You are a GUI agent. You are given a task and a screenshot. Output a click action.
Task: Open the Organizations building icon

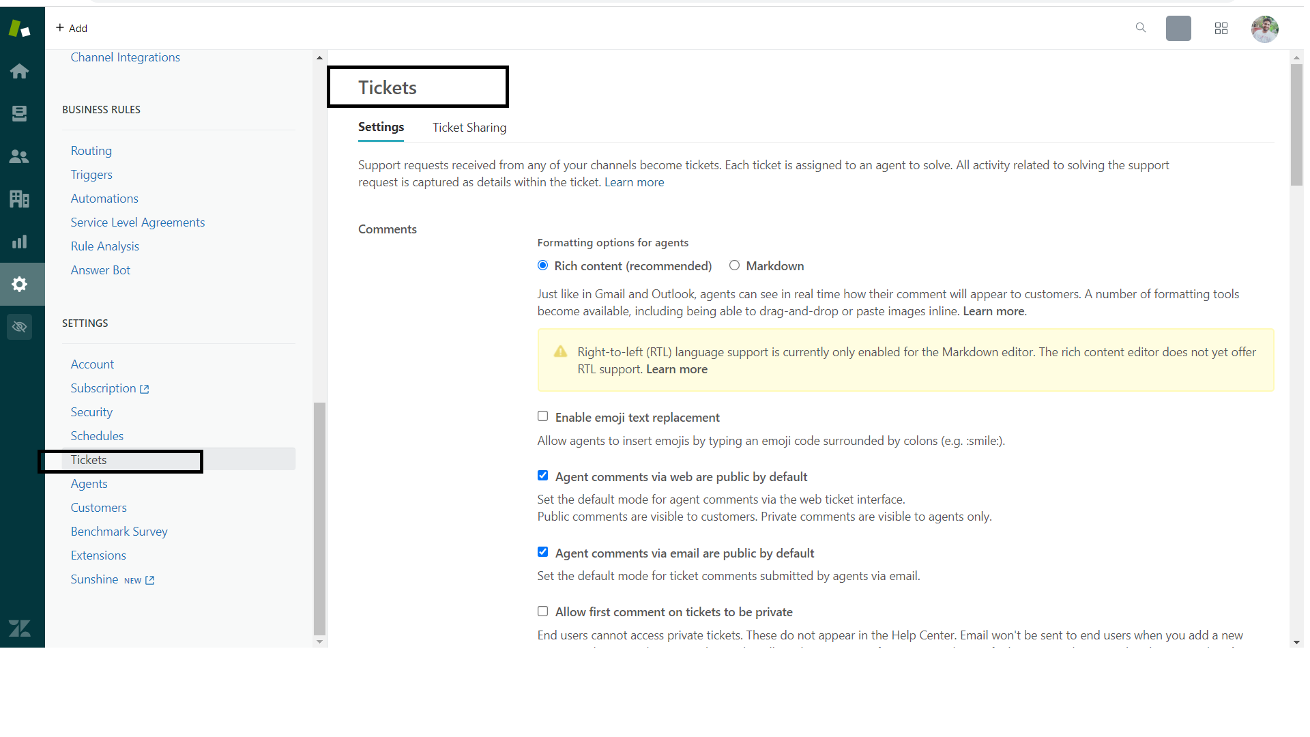(19, 199)
